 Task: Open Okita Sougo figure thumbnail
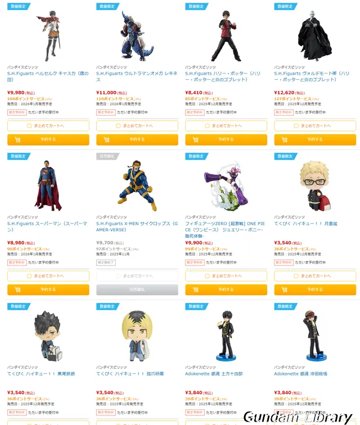coord(314,336)
